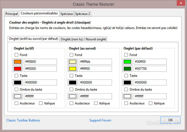
Task: Click #ffffff shadow field under Onglet (au survol)
Action: [95, 96]
